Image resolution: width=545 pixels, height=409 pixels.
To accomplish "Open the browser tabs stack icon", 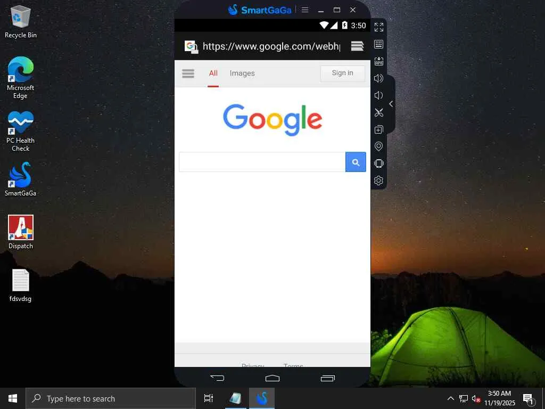I will 357,46.
